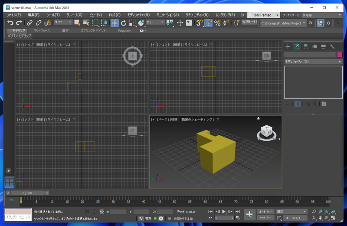Click the Bind to Space Warp icon

click(47, 23)
